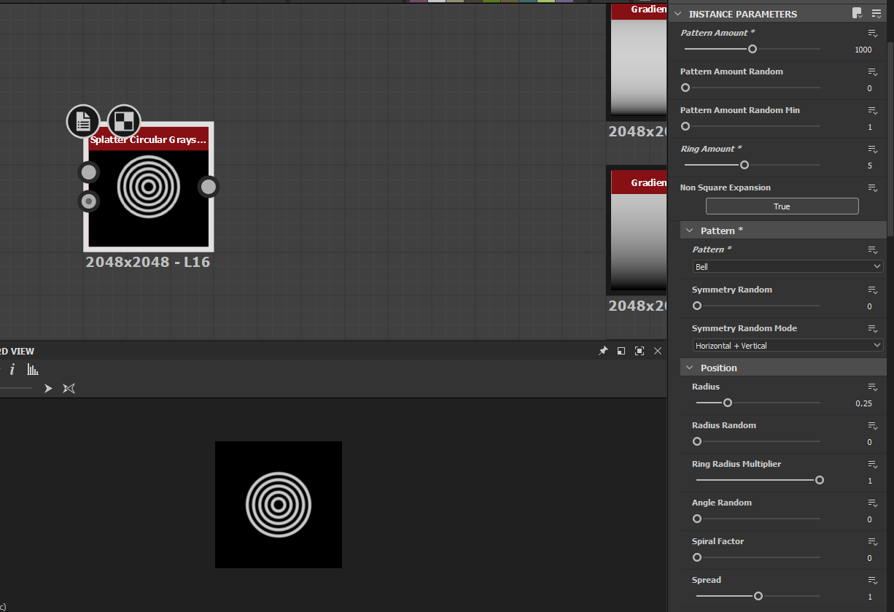Click the Pattern Amount value field 1000
This screenshot has width=894, height=612.
[x=863, y=50]
